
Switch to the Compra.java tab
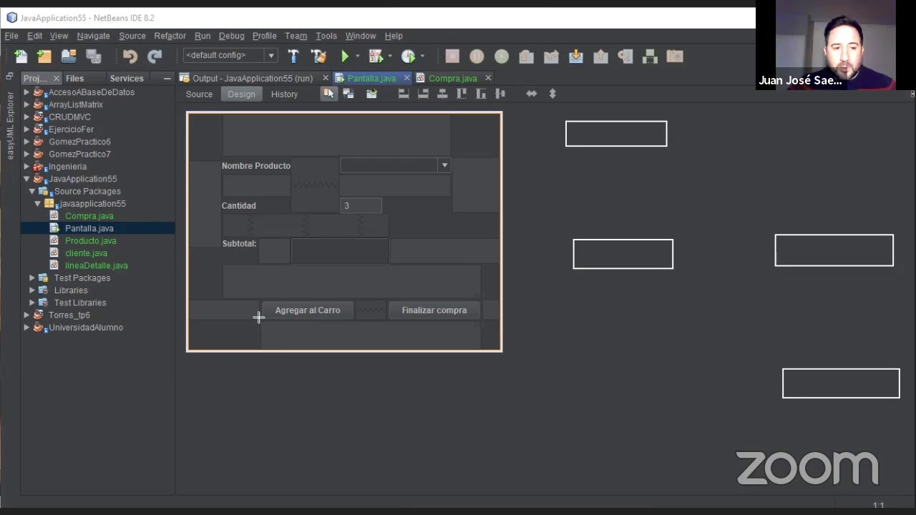click(x=453, y=79)
